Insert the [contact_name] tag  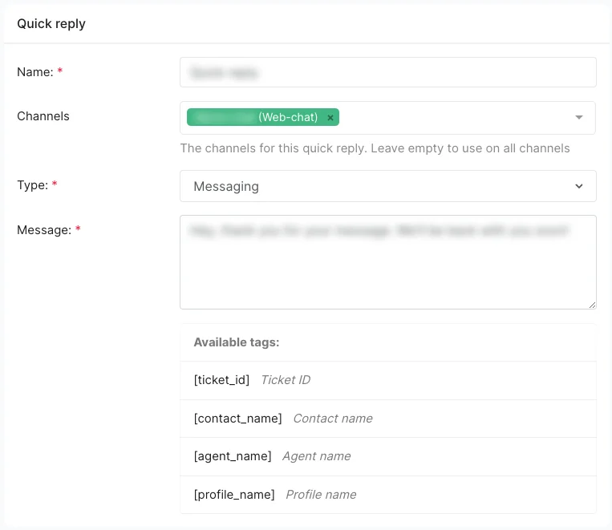click(x=238, y=419)
